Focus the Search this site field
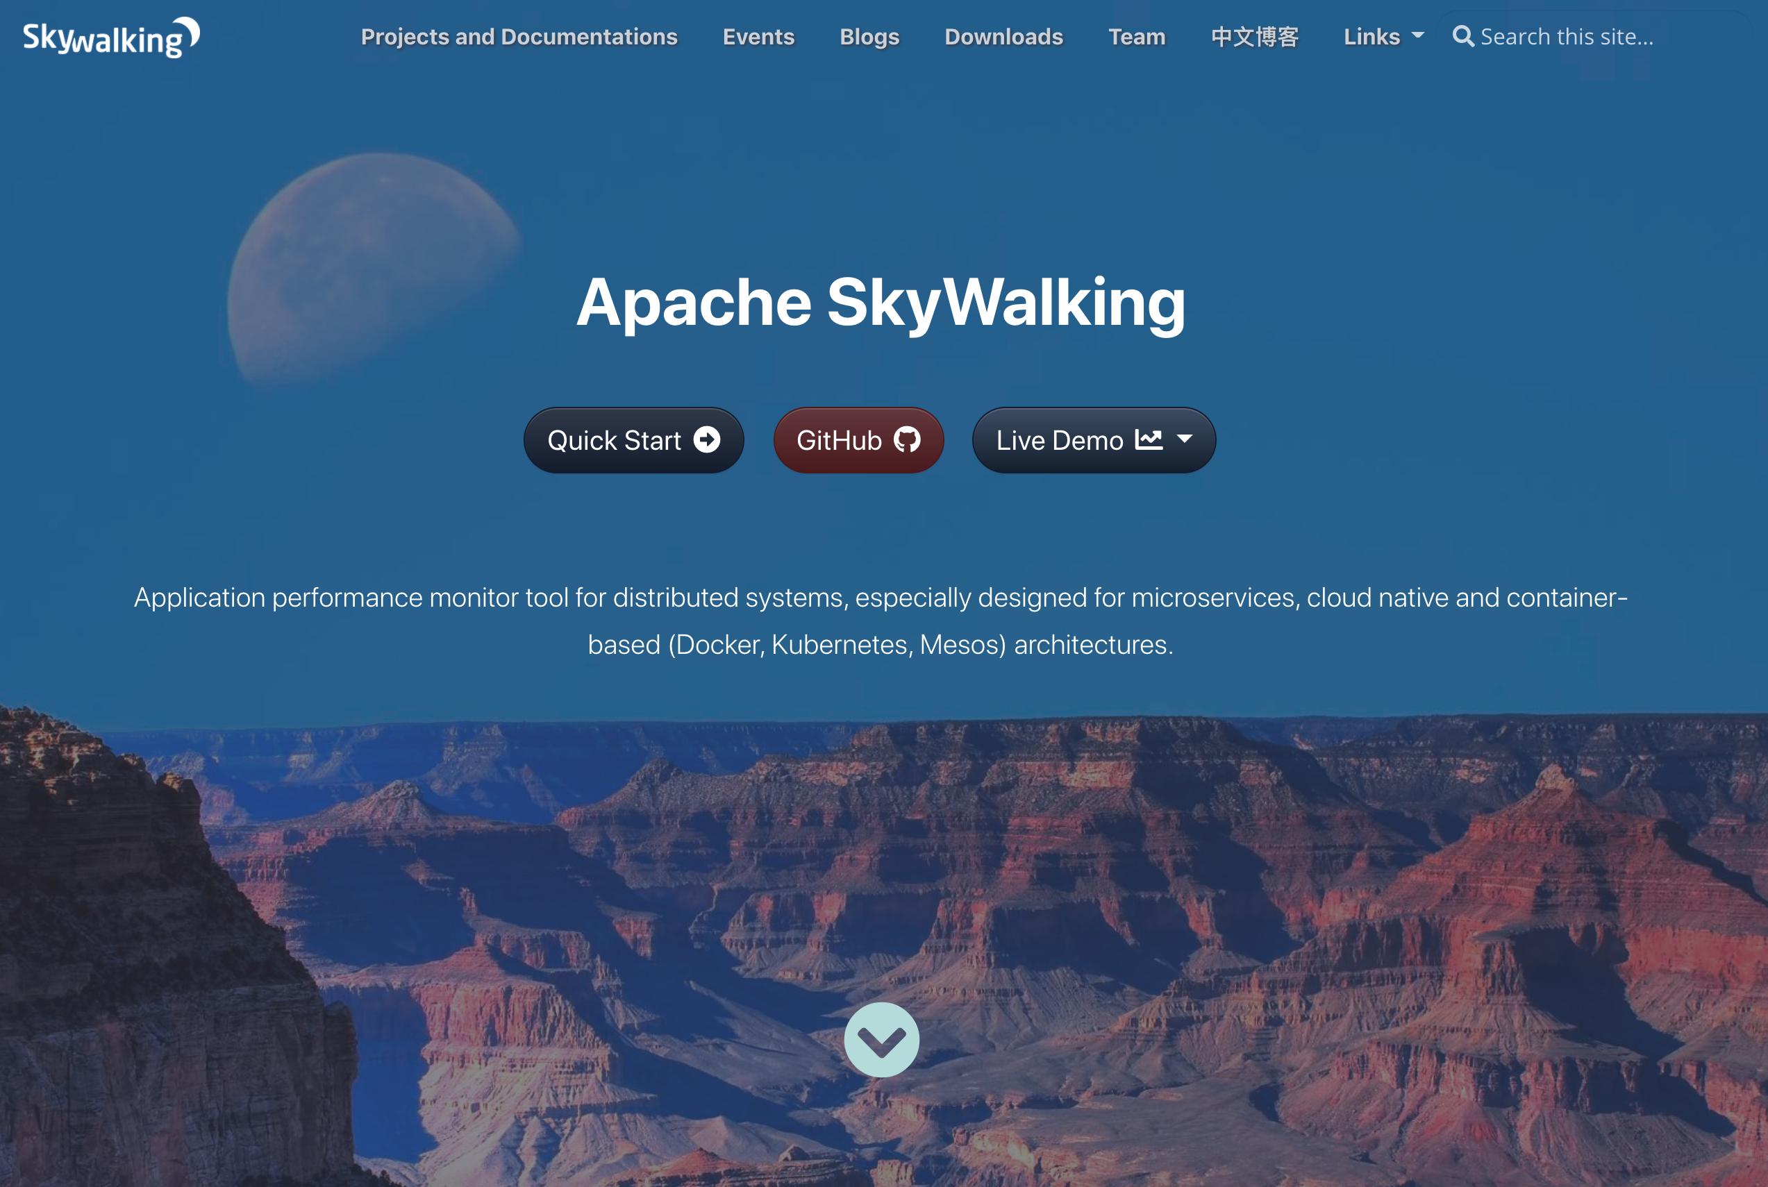 point(1590,37)
